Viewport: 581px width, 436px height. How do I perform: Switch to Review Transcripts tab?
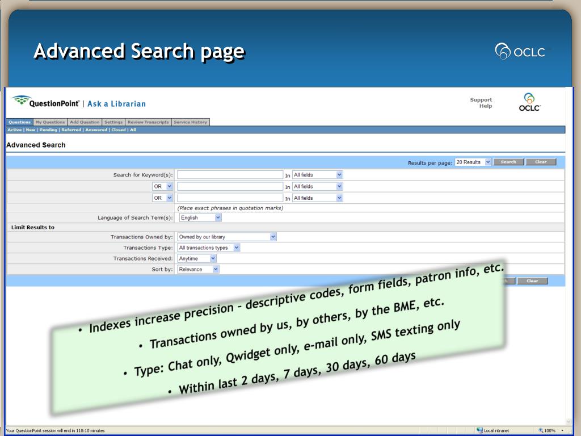(148, 122)
